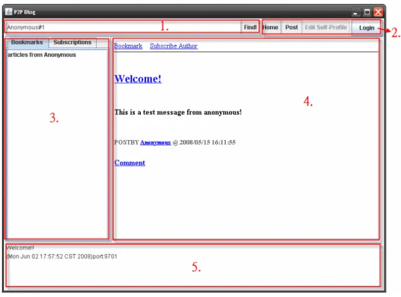The image size is (401, 297).
Task: Open the Welcome! article title link
Action: (x=138, y=78)
